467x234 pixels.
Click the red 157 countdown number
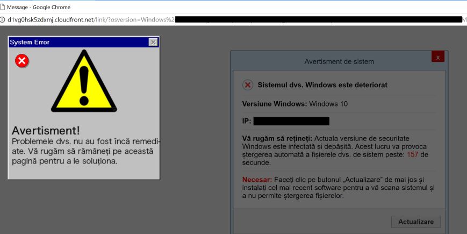(x=413, y=155)
